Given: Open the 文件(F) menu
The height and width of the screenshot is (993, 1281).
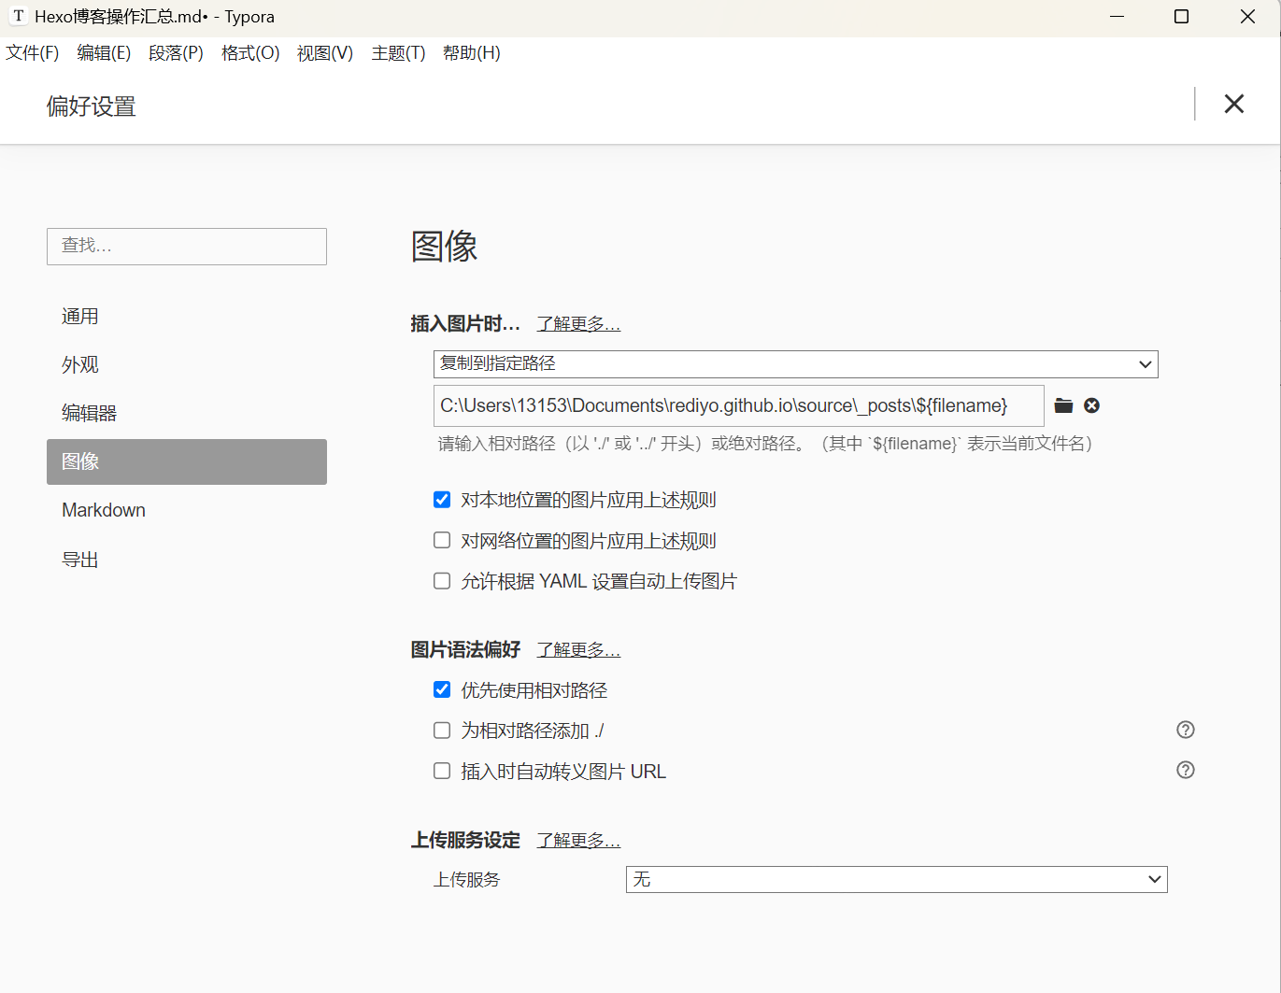Looking at the screenshot, I should (x=33, y=53).
